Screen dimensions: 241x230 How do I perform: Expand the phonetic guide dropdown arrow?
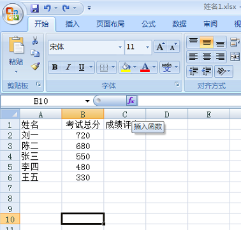177,68
